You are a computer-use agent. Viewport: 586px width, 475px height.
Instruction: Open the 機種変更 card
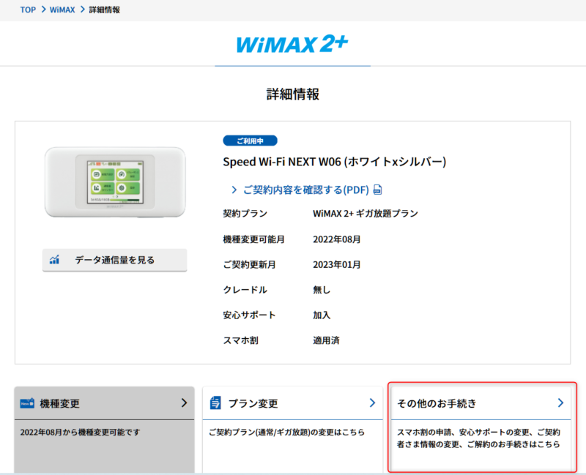pos(104,430)
